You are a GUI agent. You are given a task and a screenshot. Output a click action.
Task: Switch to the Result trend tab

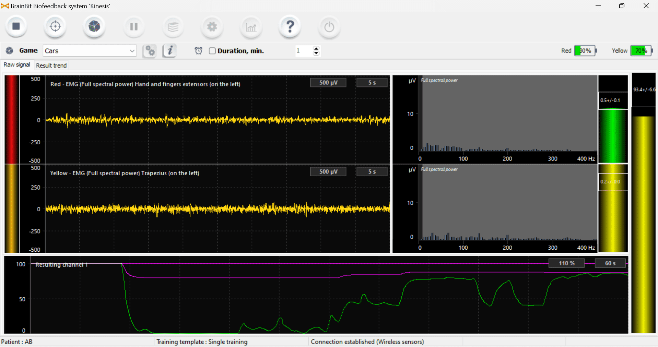point(51,65)
